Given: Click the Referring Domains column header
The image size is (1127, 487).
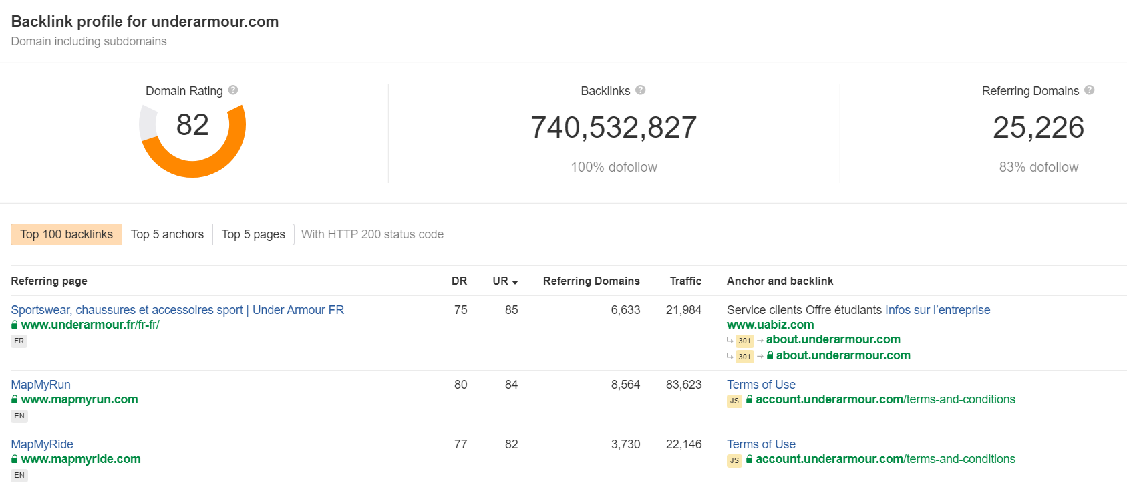Looking at the screenshot, I should [591, 281].
